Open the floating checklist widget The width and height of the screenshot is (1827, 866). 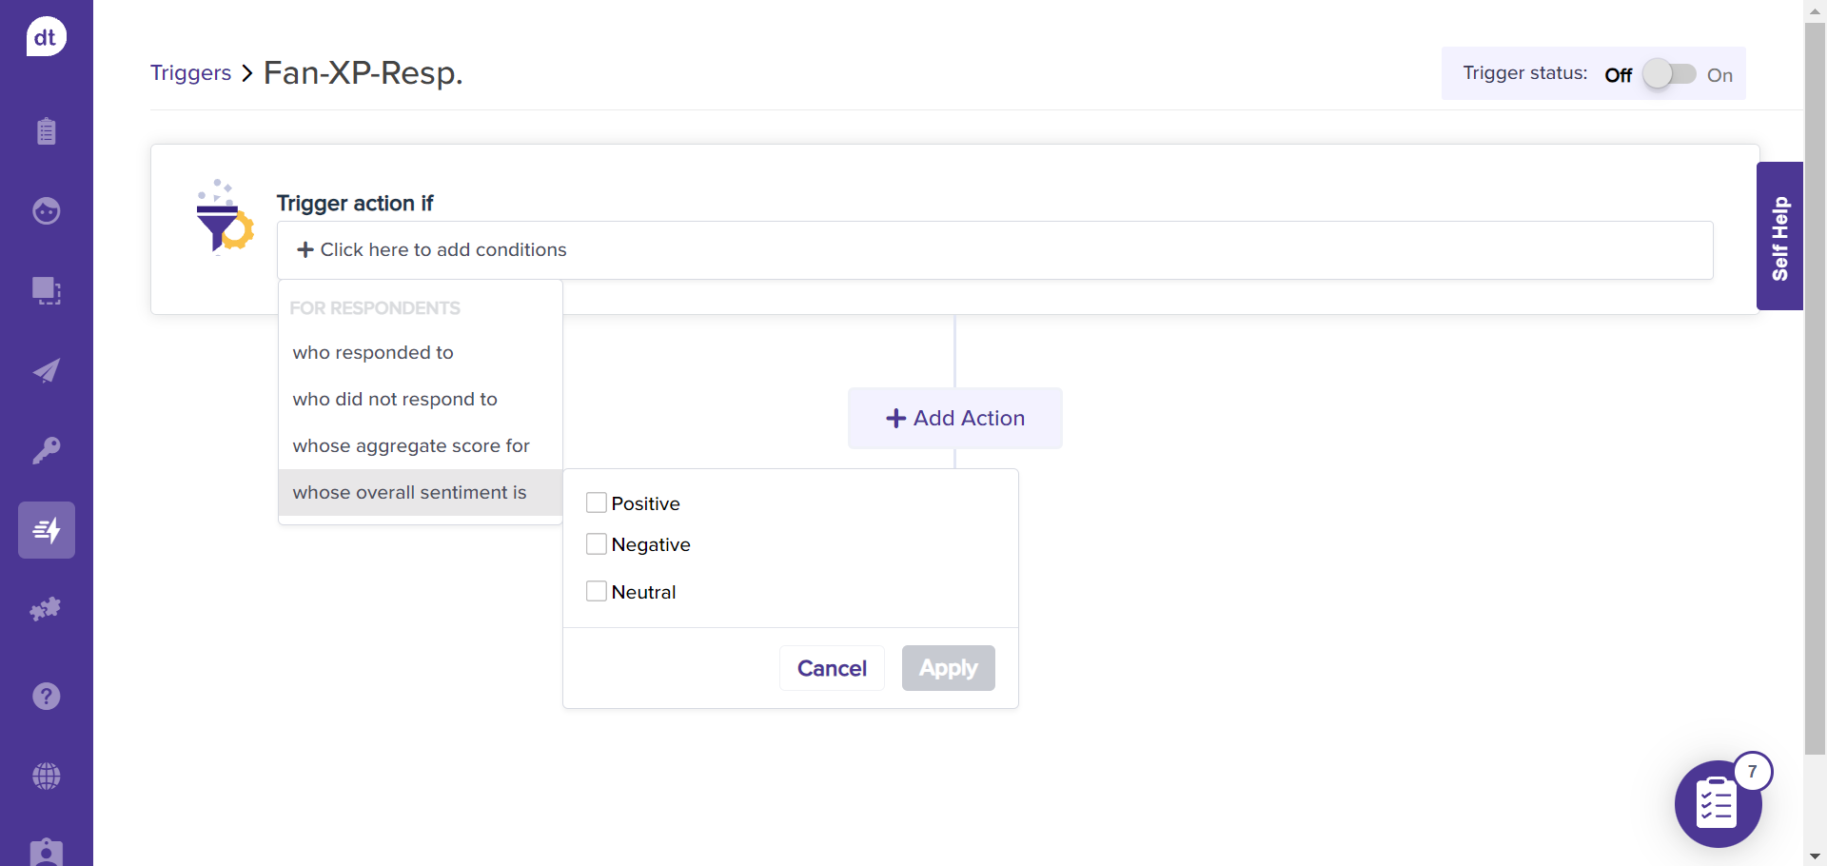click(1717, 804)
